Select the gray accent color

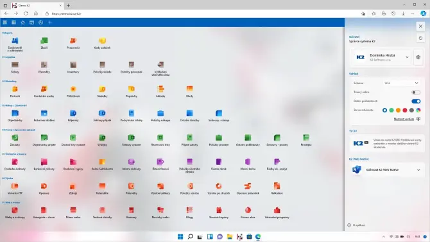coord(411,110)
